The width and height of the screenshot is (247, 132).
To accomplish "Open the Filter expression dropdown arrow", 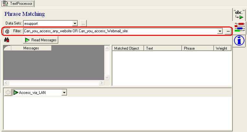I will click(220, 31).
